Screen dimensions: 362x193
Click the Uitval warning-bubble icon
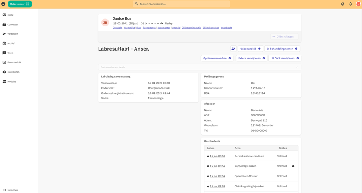point(4,53)
